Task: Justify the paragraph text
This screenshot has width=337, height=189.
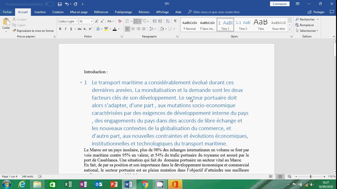Action: [x=144, y=29]
